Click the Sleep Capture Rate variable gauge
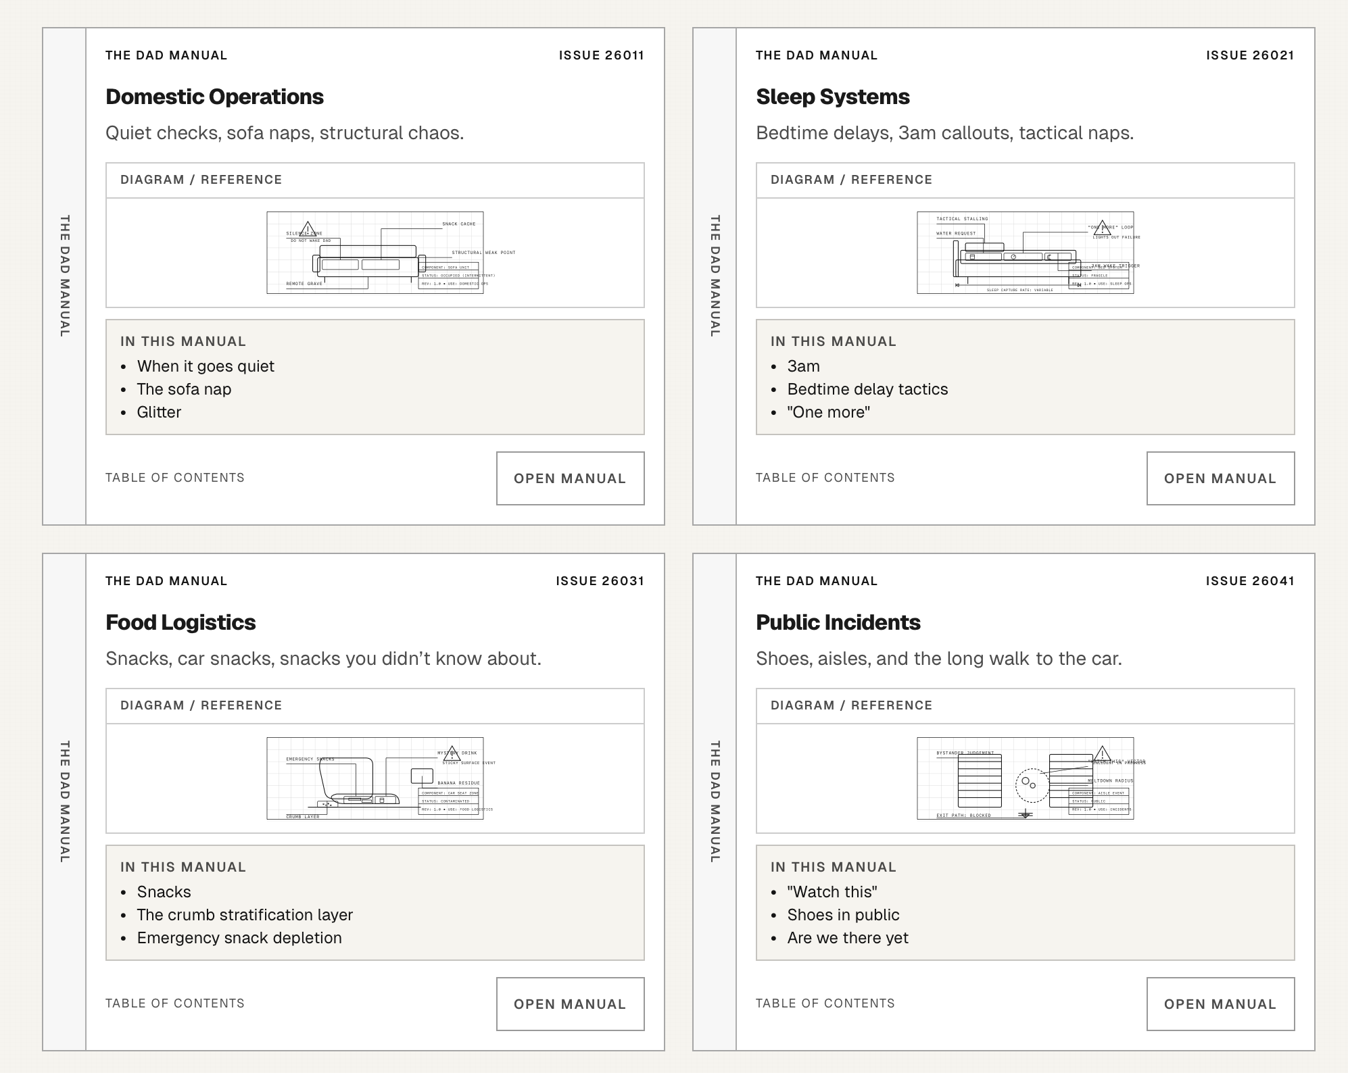Screen dimensions: 1348x1073 (x=1018, y=285)
